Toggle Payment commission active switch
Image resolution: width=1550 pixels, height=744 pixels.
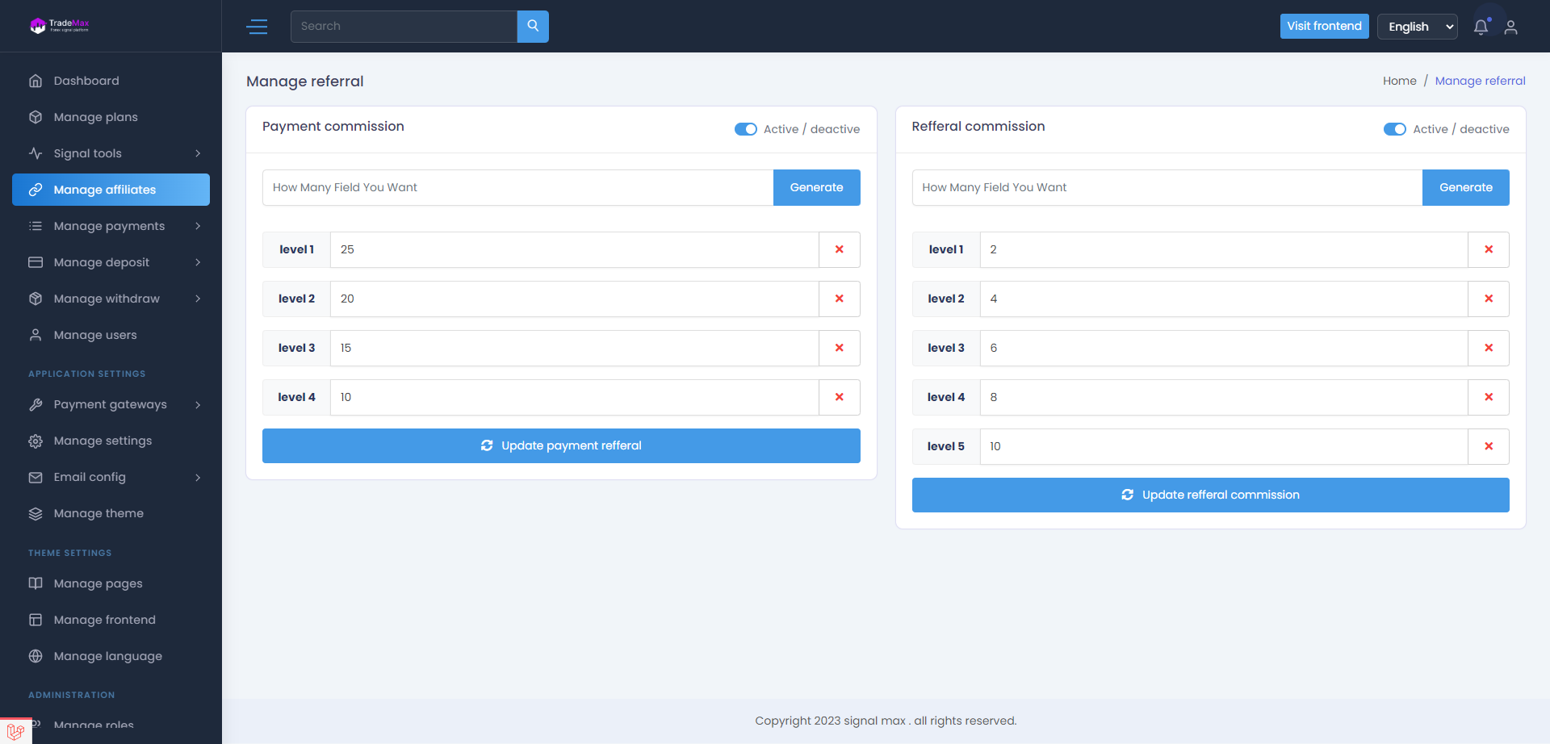click(x=745, y=129)
